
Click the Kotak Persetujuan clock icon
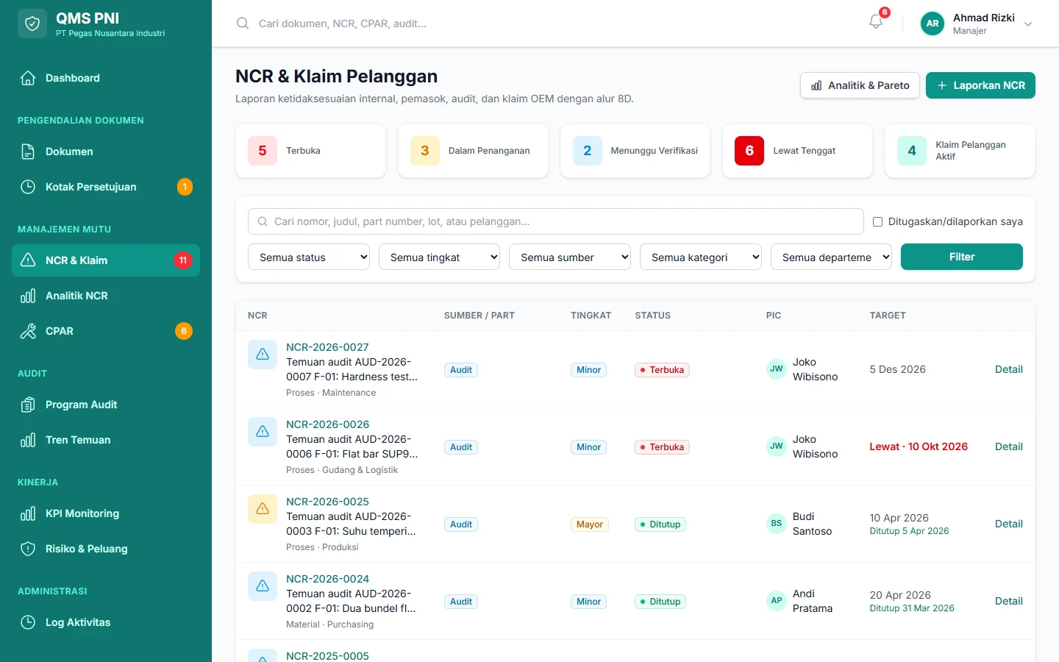(x=28, y=187)
